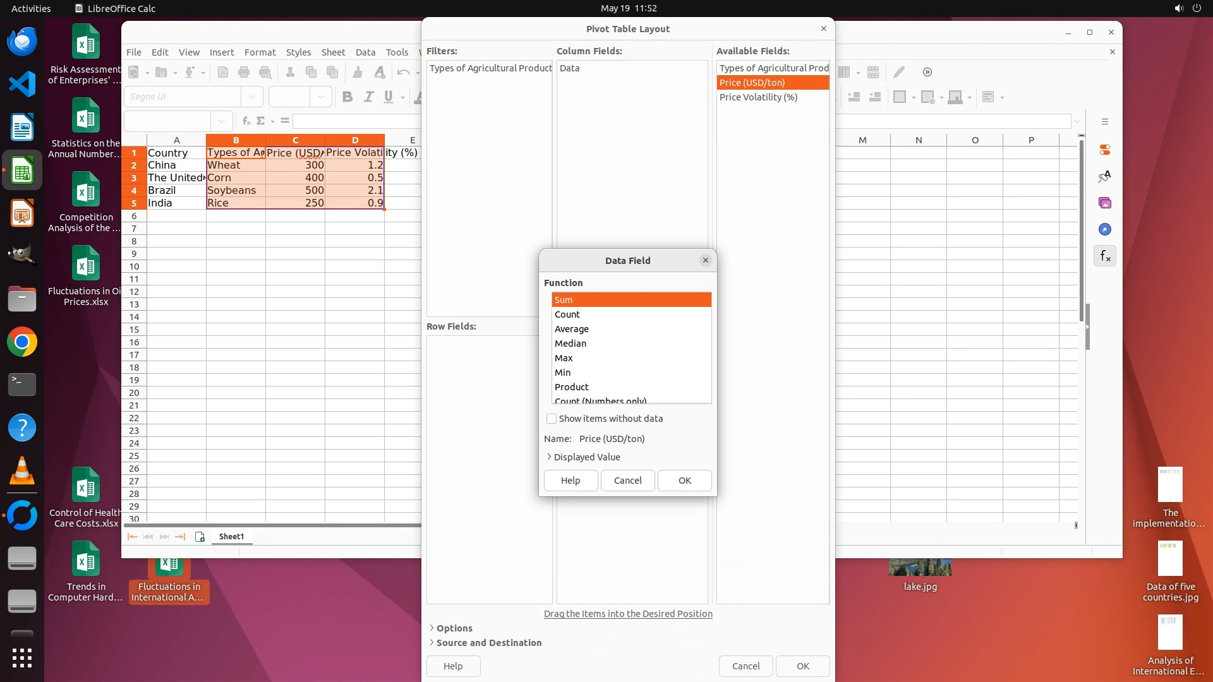This screenshot has width=1213, height=682.
Task: Open Google Chrome from the dock
Action: [22, 342]
